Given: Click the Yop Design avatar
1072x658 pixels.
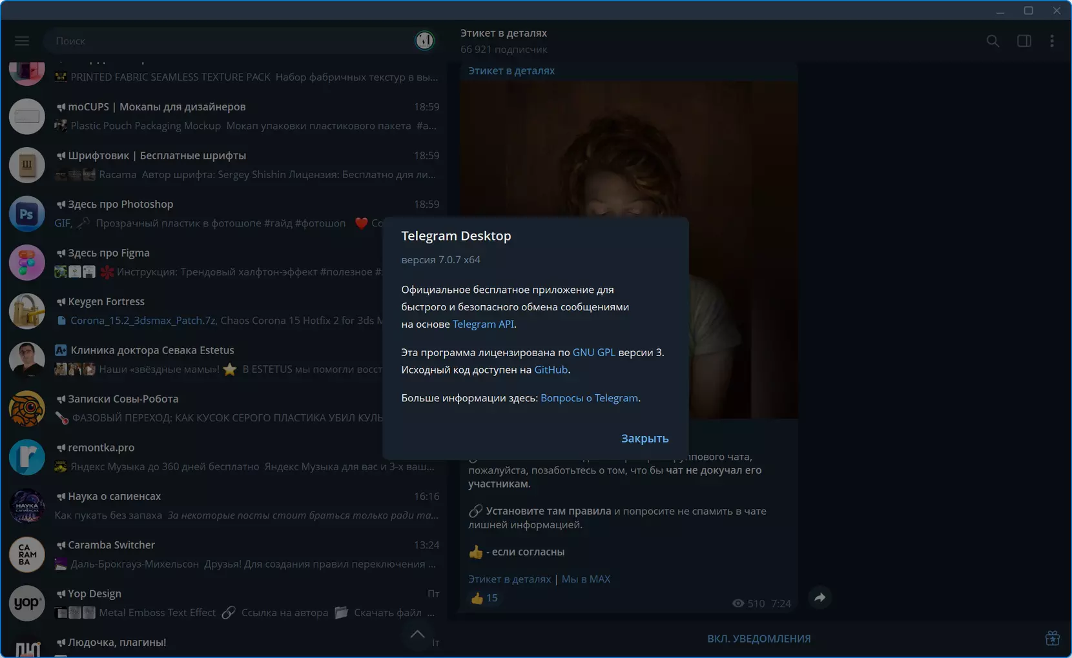Looking at the screenshot, I should [27, 603].
